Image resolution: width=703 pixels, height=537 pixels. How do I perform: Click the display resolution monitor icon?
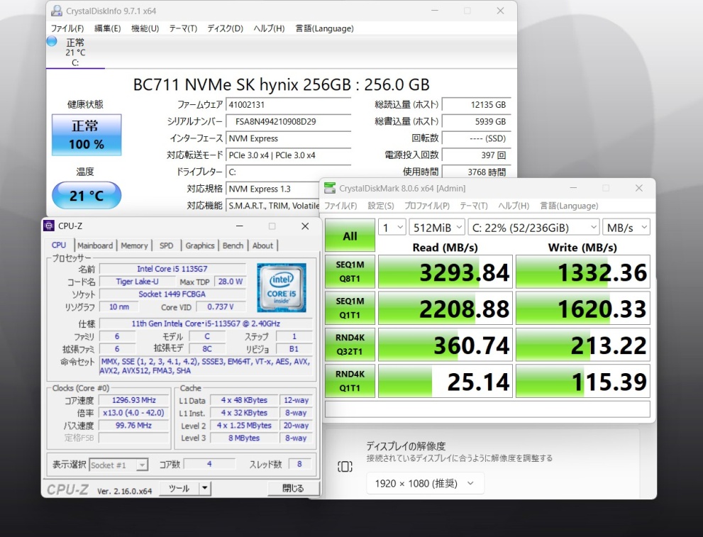click(345, 466)
